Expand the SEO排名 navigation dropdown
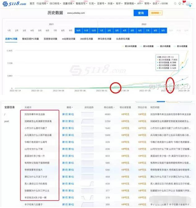Image resolution: width=196 pixels, height=208 pixels. 55,3
